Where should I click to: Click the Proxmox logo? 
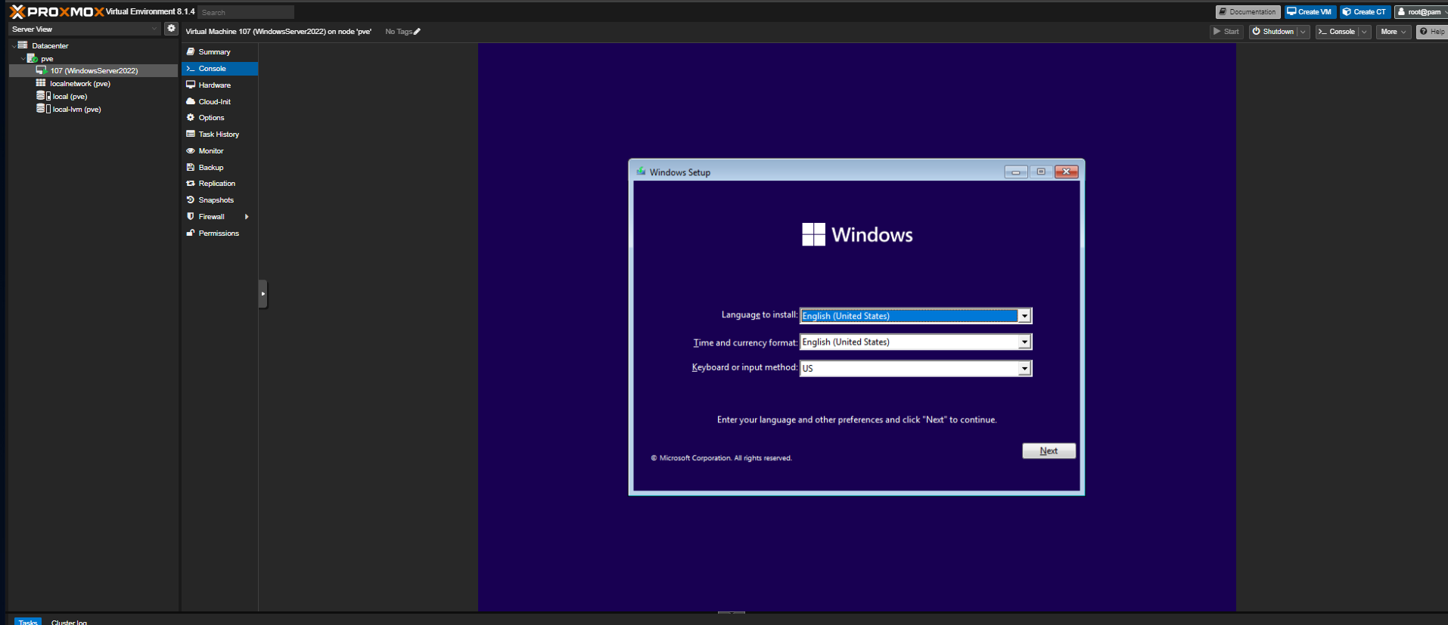pyautogui.click(x=57, y=11)
